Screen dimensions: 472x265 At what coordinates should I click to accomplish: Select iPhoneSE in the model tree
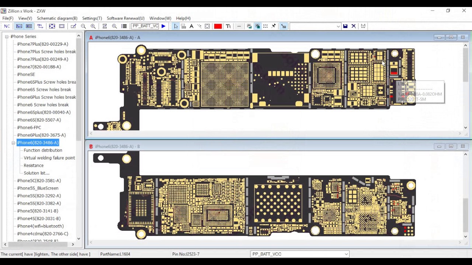pyautogui.click(x=26, y=74)
